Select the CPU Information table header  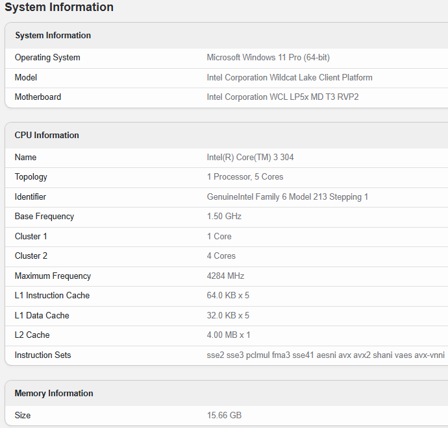coord(47,136)
